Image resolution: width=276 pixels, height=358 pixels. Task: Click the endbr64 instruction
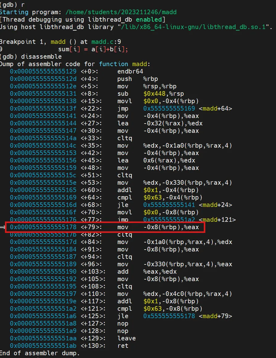point(130,71)
